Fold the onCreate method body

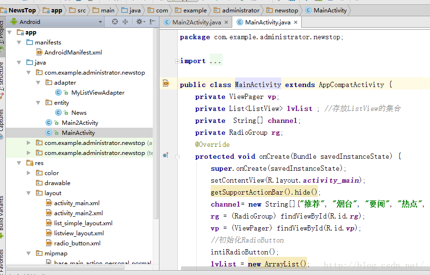point(177,156)
